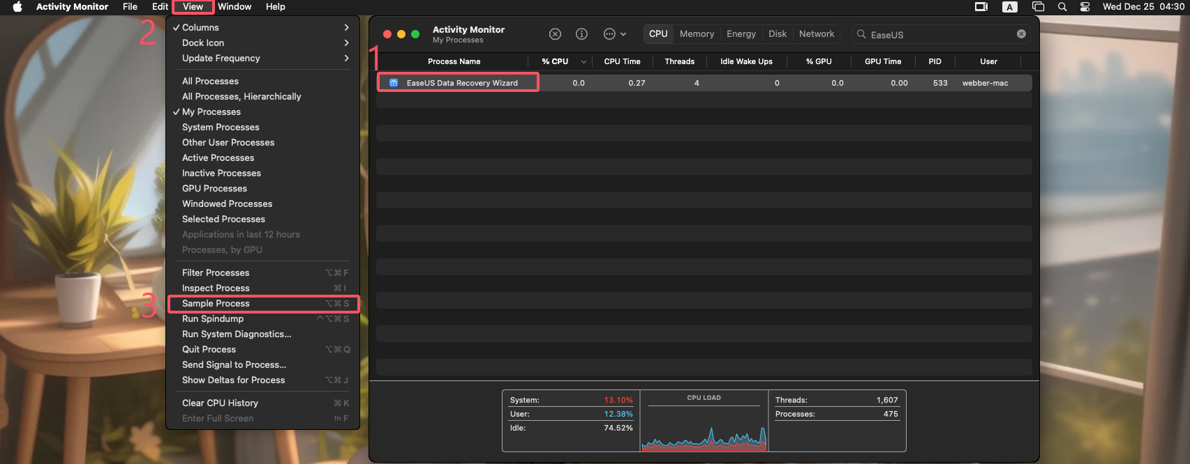Open the Activity Monitor application menu

(73, 7)
